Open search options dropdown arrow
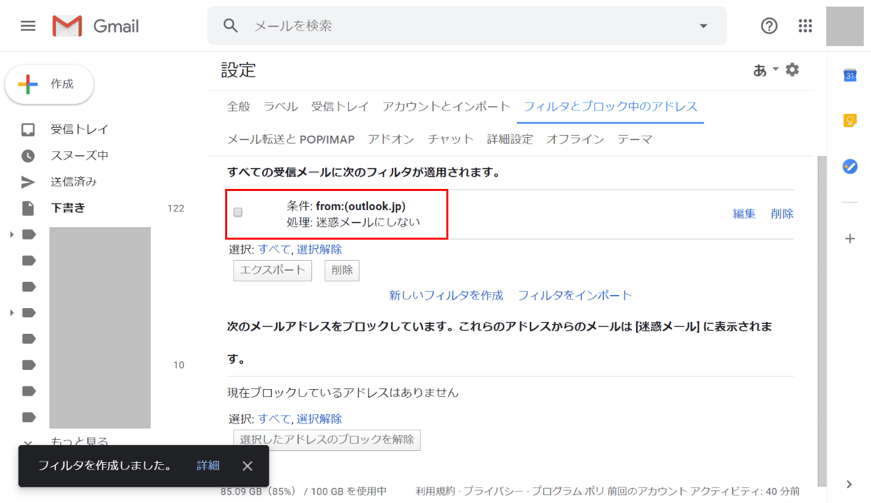 pyautogui.click(x=703, y=26)
